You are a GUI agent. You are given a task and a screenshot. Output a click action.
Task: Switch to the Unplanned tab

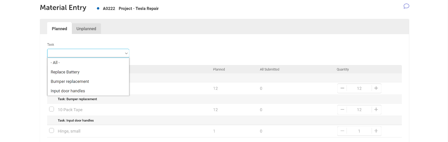86,29
